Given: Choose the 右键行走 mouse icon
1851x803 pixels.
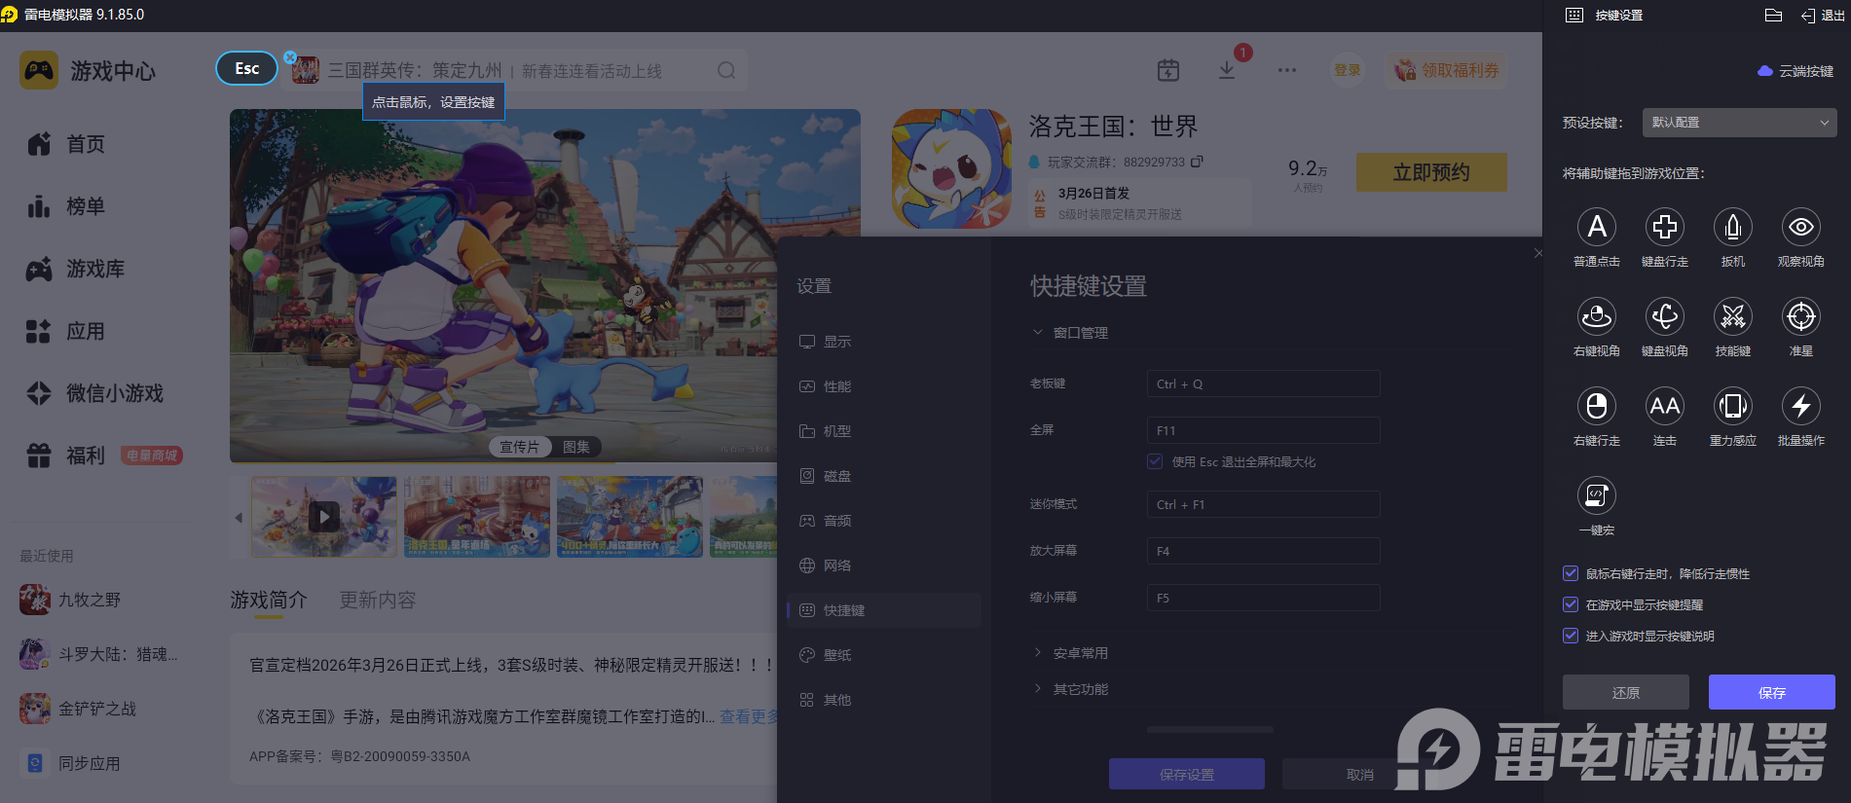Looking at the screenshot, I should [x=1597, y=406].
